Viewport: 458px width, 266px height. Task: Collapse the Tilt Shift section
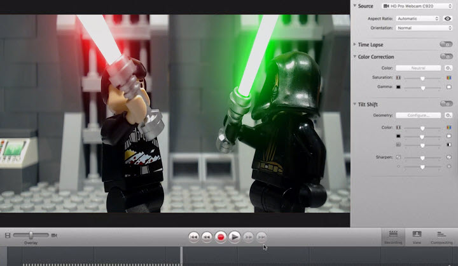tap(355, 104)
